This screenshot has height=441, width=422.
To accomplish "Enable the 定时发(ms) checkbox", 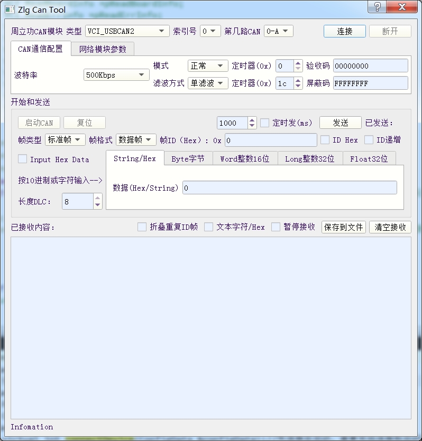I will coord(264,123).
